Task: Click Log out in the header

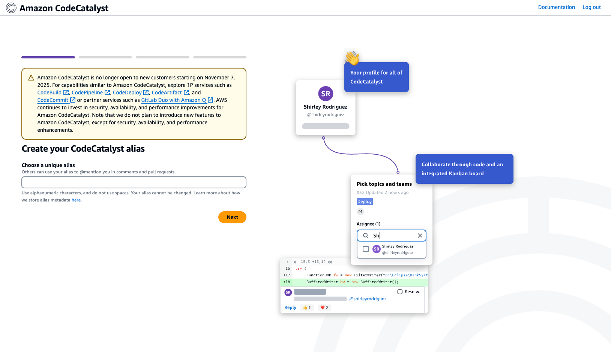Action: (x=591, y=7)
